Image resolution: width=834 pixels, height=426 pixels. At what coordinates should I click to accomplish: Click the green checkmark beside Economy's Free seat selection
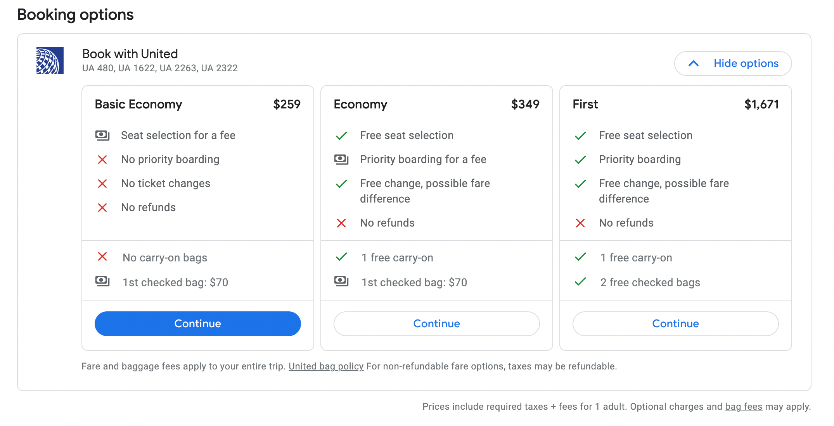click(x=341, y=136)
